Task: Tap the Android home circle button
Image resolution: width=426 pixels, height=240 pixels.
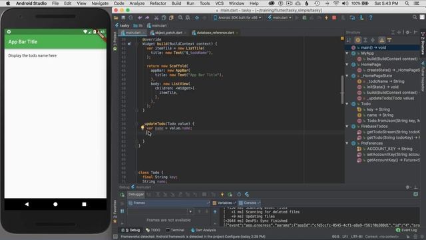Action: pos(55,204)
